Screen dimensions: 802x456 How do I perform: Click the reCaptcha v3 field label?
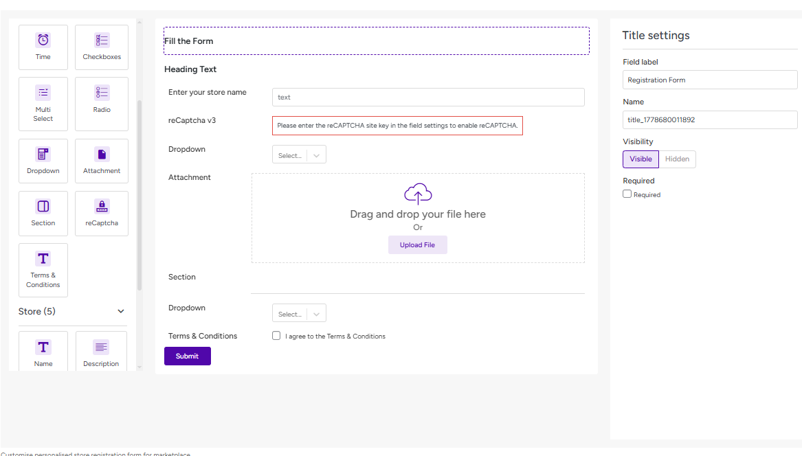192,121
